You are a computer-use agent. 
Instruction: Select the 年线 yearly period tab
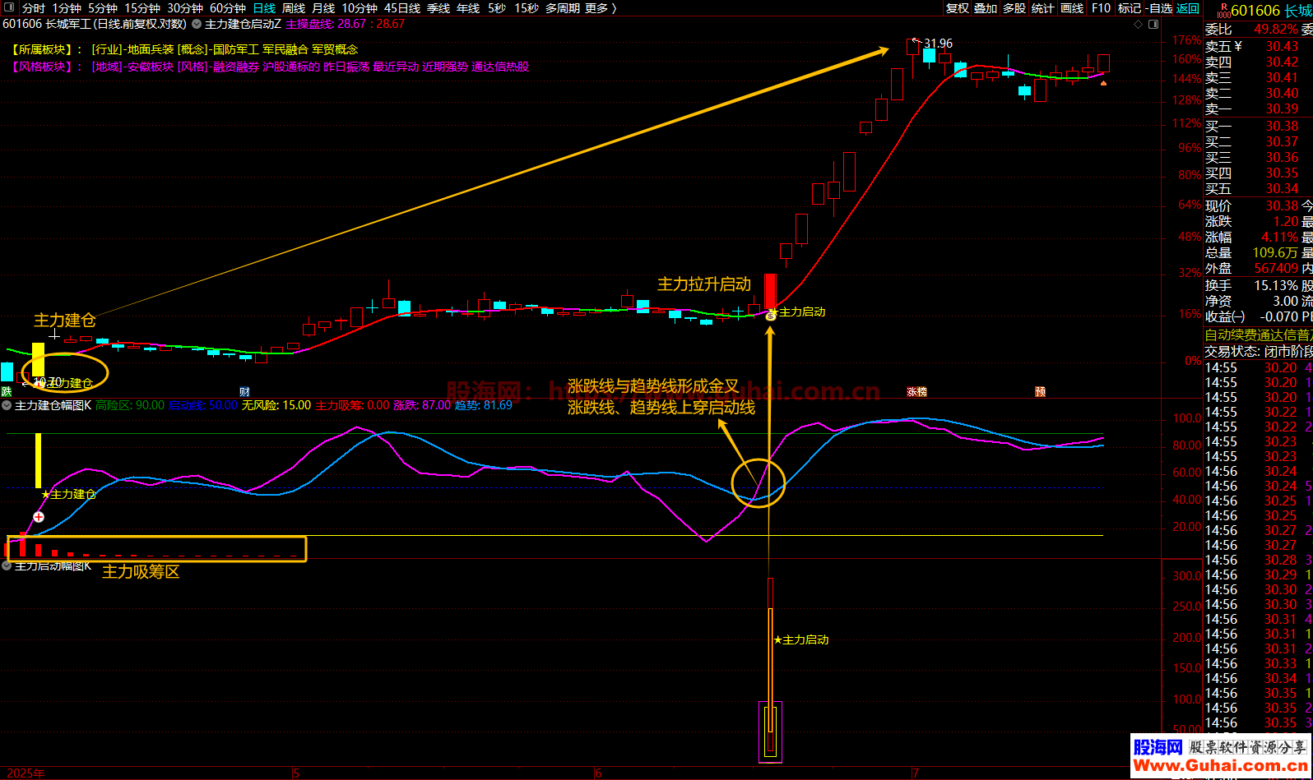click(x=468, y=8)
